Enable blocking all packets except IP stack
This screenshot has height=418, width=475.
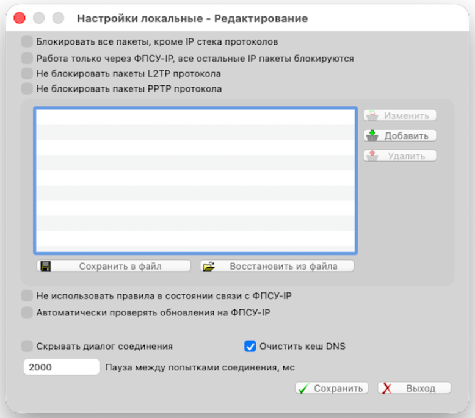coord(27,41)
